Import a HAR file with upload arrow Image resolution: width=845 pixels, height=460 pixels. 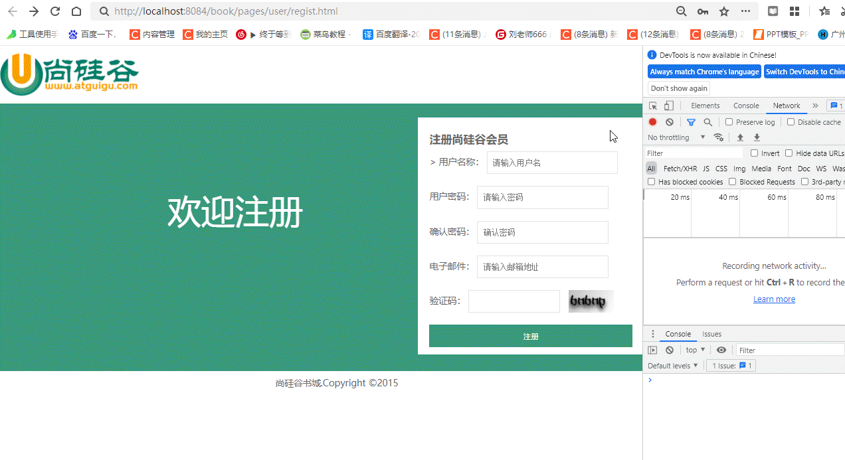[740, 137]
